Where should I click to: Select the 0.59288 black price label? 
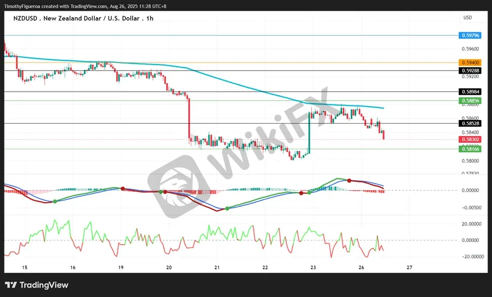[470, 71]
